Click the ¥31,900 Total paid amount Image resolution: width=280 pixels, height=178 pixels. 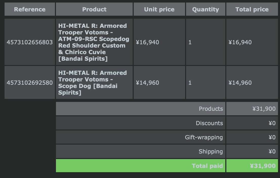click(x=263, y=166)
